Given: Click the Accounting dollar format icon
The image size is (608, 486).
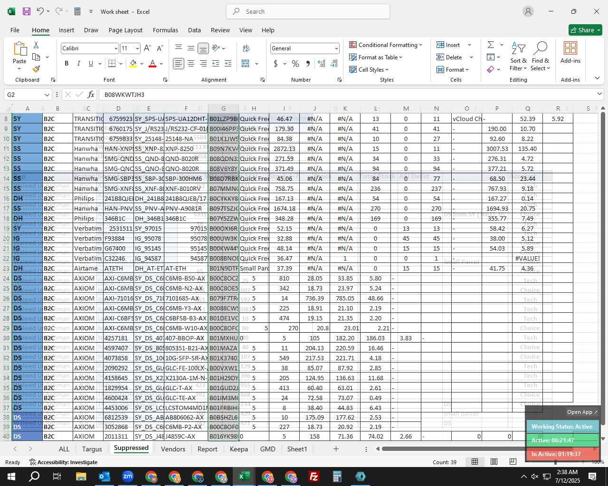Looking at the screenshot, I should pos(275,64).
